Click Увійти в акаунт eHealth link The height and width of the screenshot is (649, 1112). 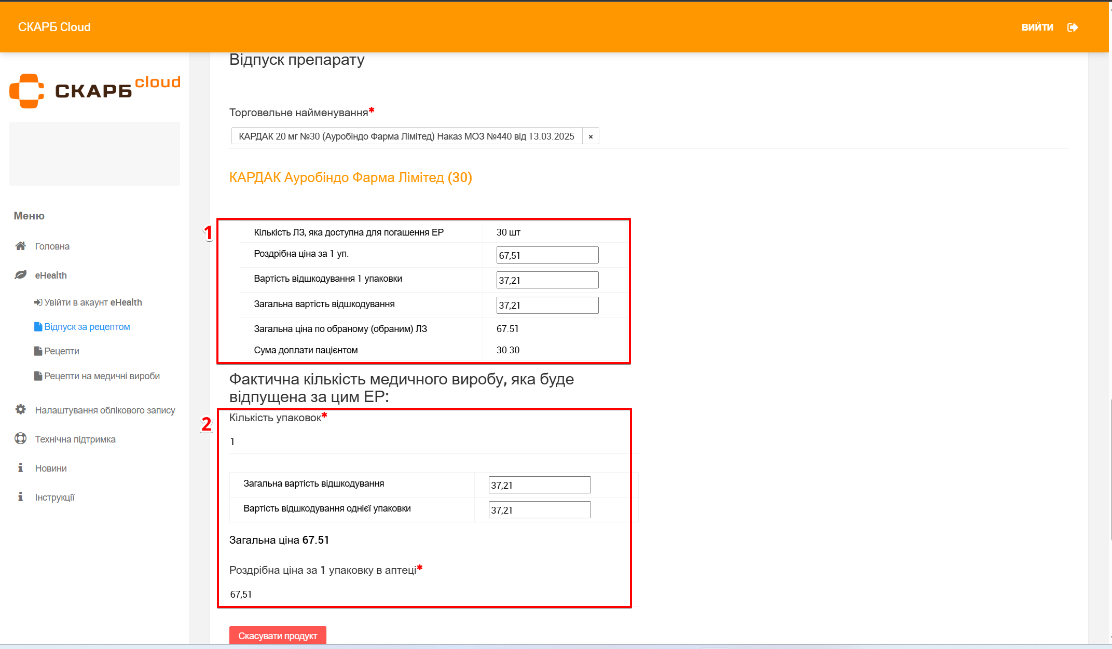pyautogui.click(x=92, y=302)
